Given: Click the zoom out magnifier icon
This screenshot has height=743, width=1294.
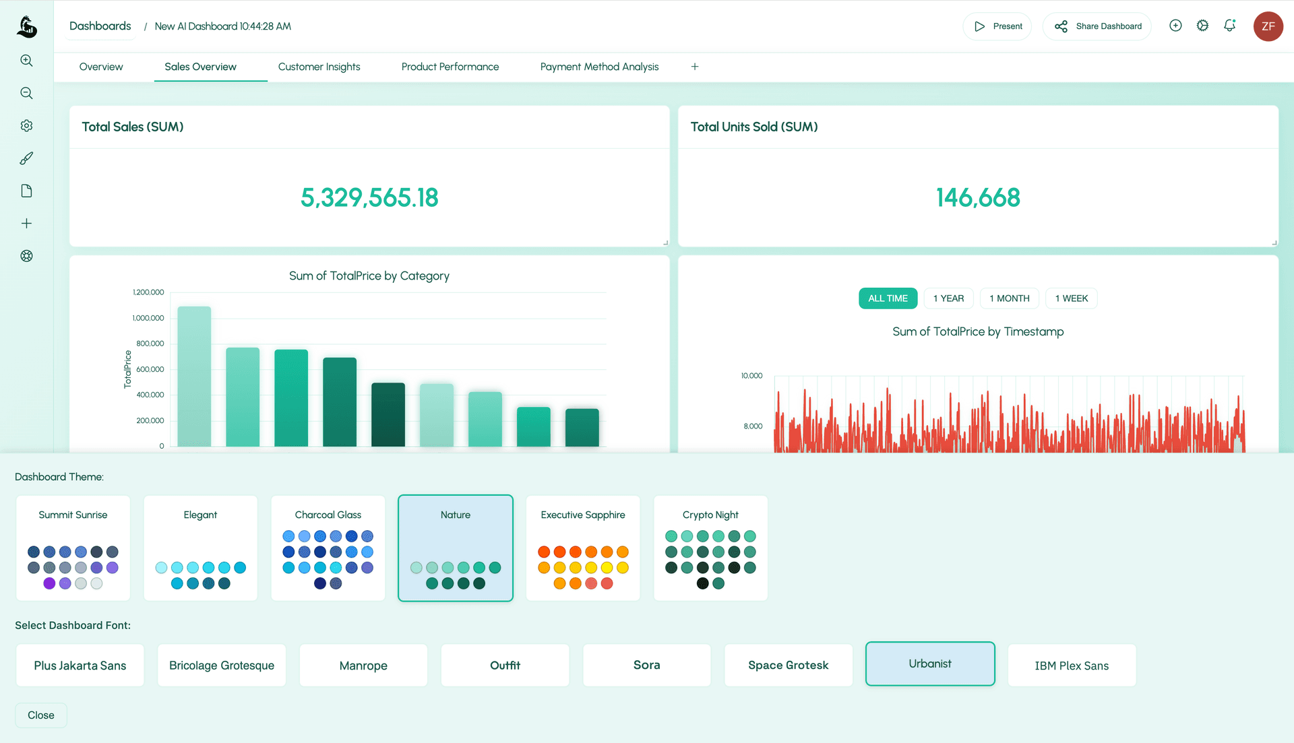Looking at the screenshot, I should coord(26,93).
